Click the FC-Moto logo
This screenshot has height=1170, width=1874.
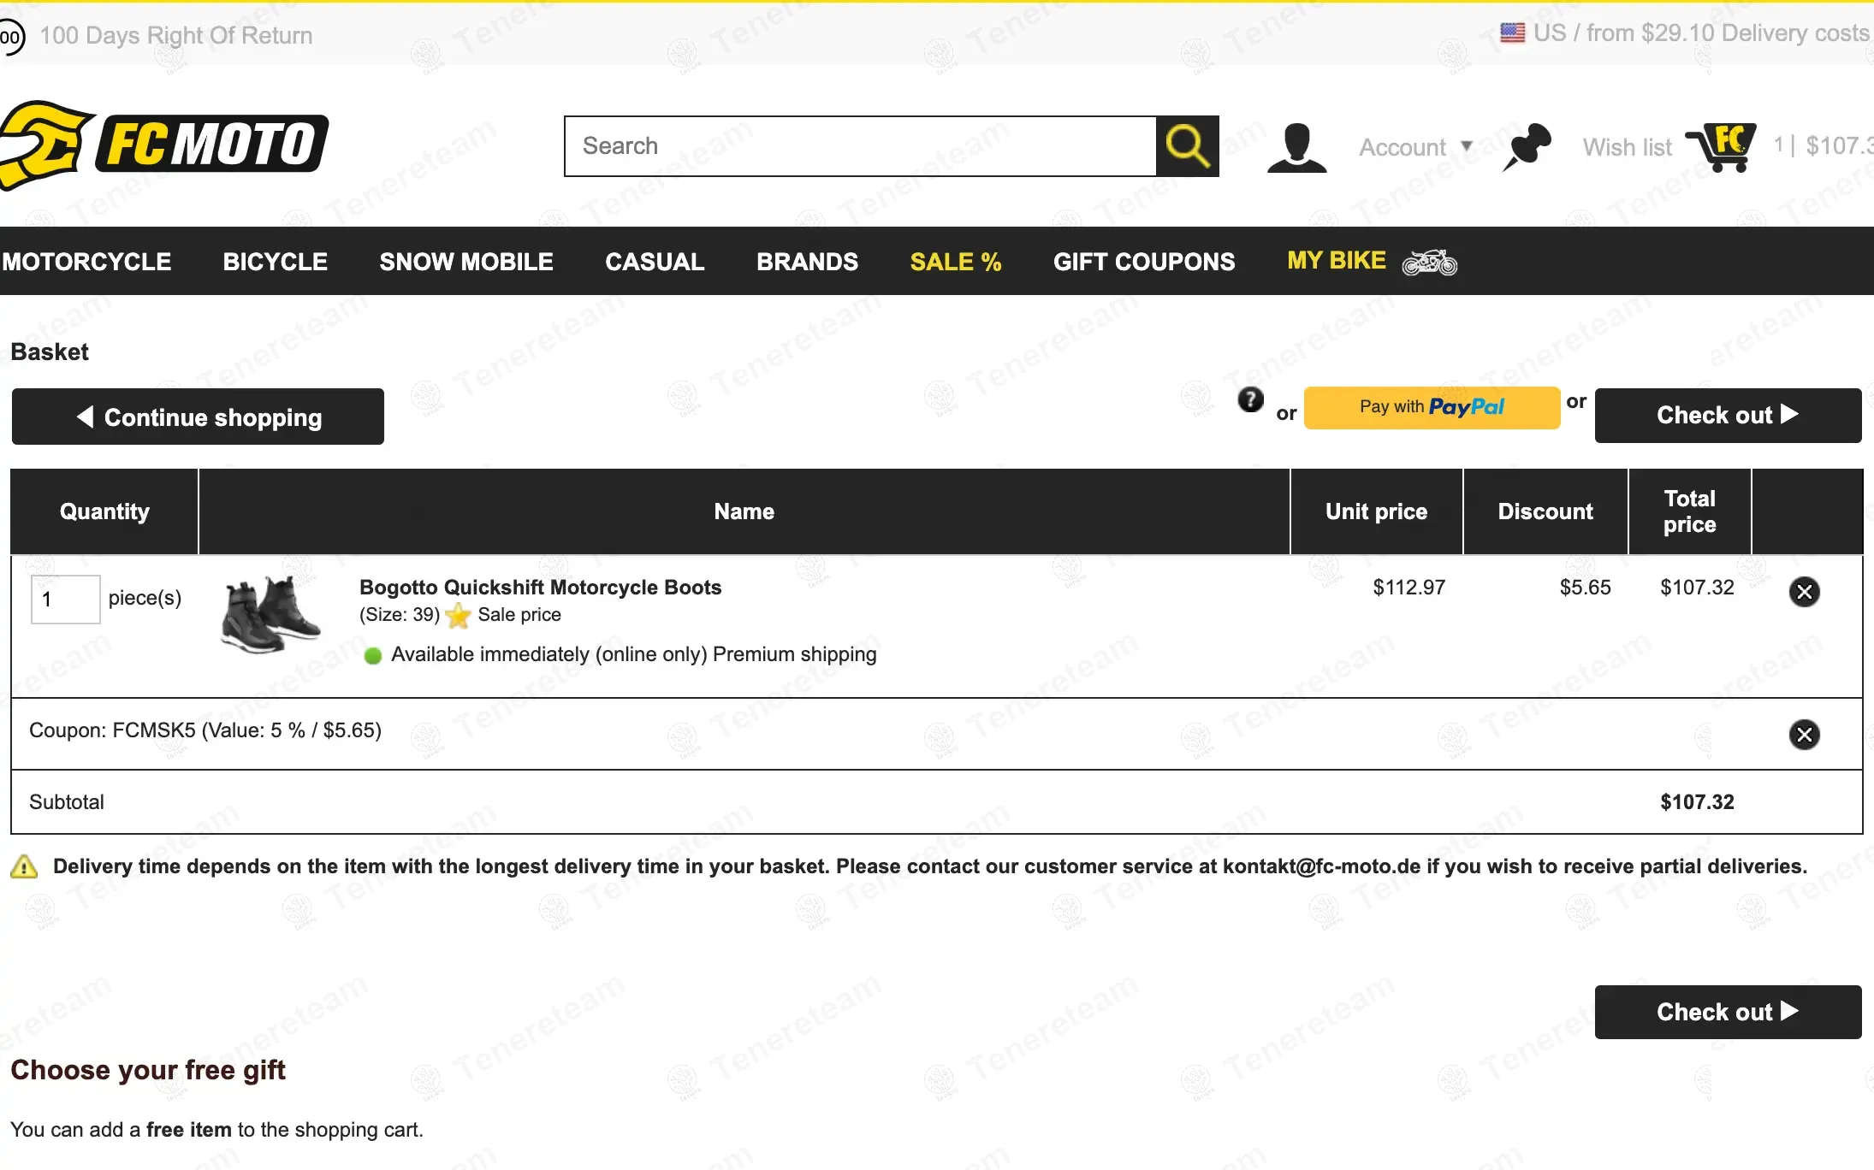click(x=164, y=144)
